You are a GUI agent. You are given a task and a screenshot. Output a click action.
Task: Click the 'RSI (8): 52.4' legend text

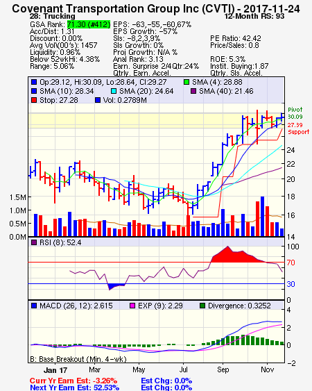[x=60, y=242]
